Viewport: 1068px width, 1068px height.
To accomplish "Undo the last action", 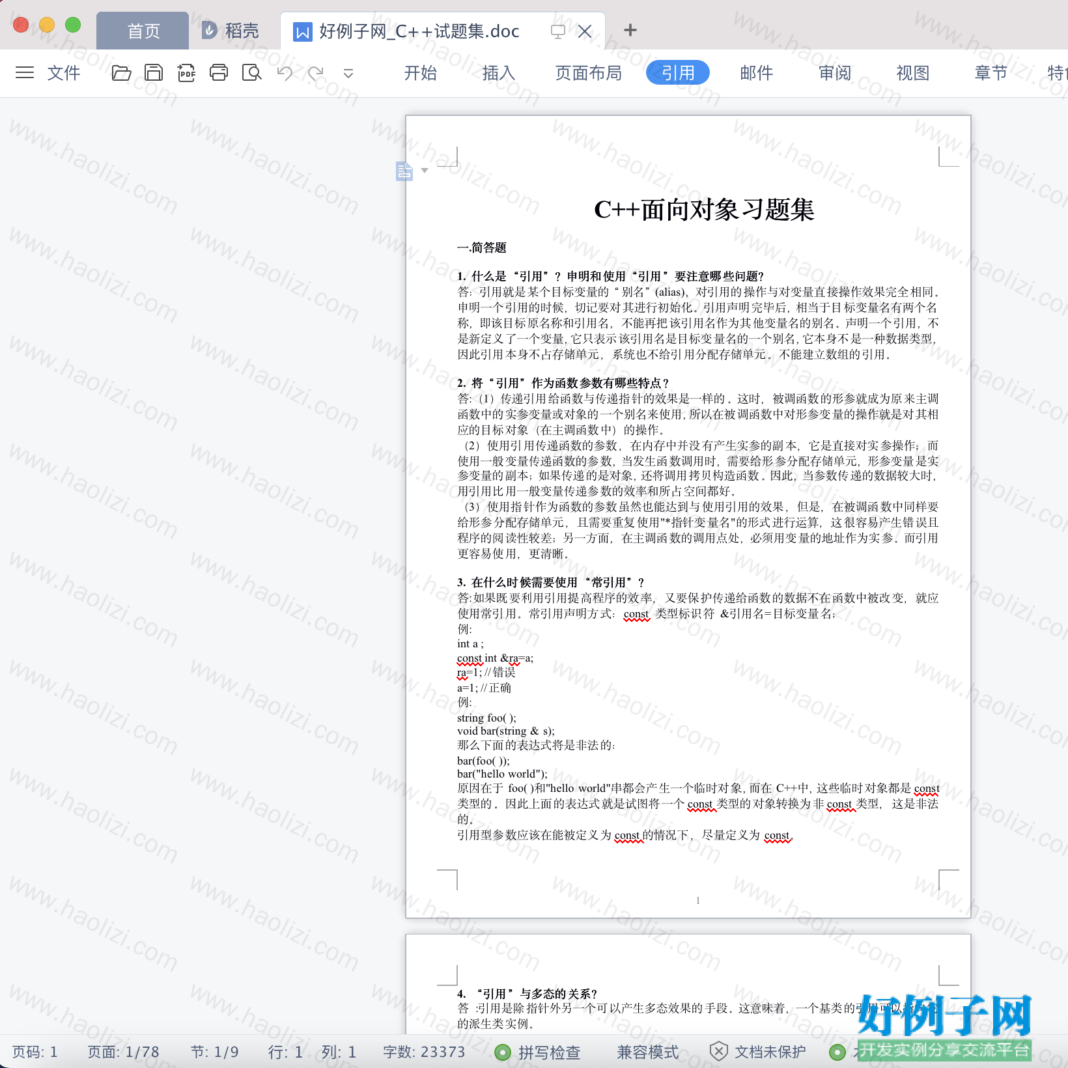I will pyautogui.click(x=285, y=72).
